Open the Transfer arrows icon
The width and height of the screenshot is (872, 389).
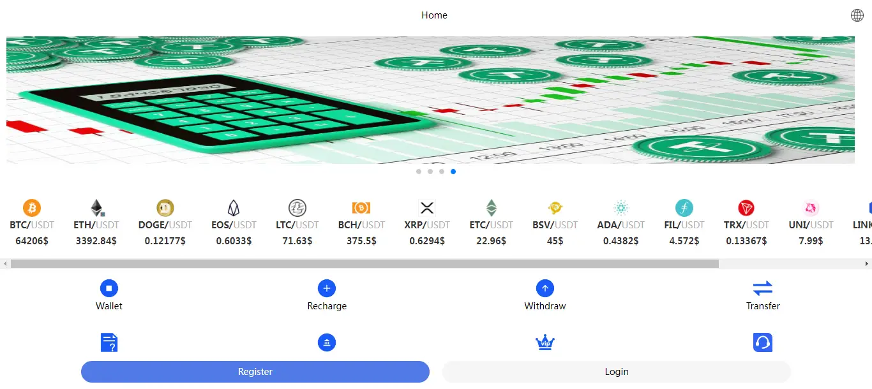coord(763,289)
